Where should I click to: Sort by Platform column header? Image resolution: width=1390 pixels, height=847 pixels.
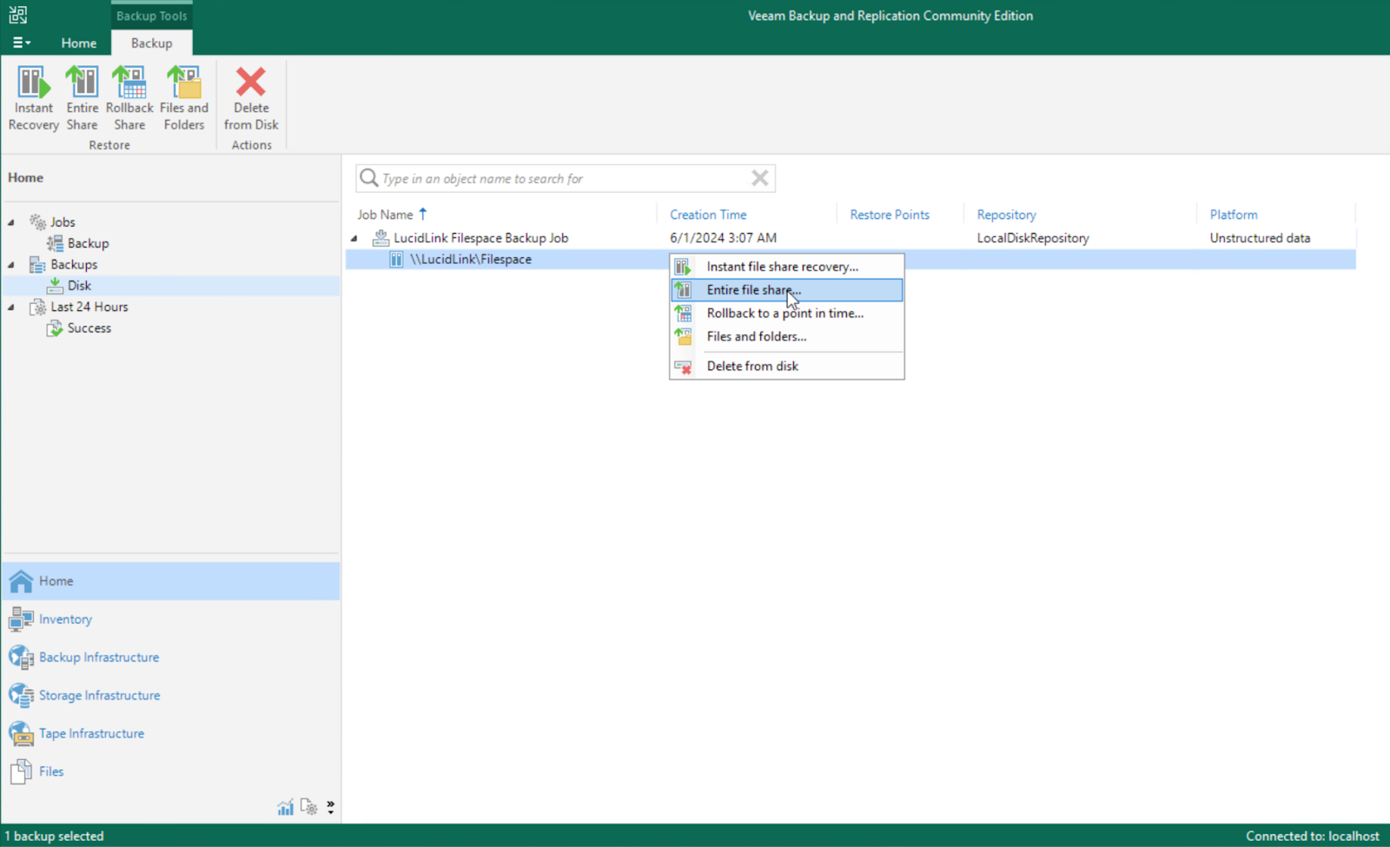(x=1234, y=215)
